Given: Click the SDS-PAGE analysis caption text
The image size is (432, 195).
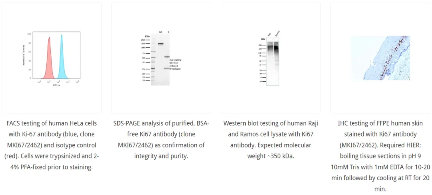Looking at the screenshot, I should pyautogui.click(x=161, y=140).
